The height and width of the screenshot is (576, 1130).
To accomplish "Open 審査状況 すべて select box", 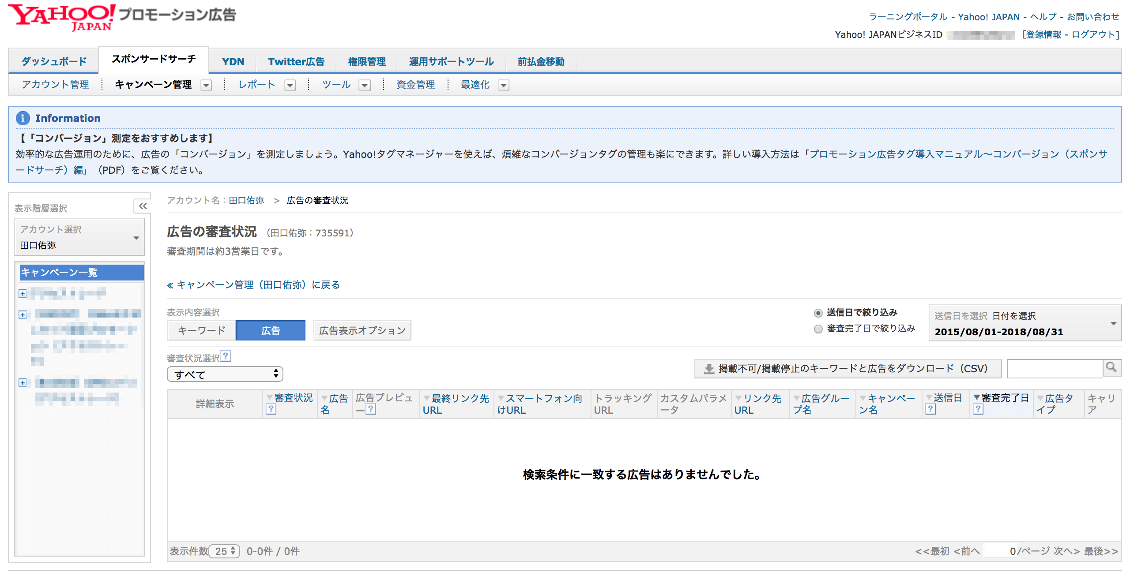I will [x=225, y=374].
